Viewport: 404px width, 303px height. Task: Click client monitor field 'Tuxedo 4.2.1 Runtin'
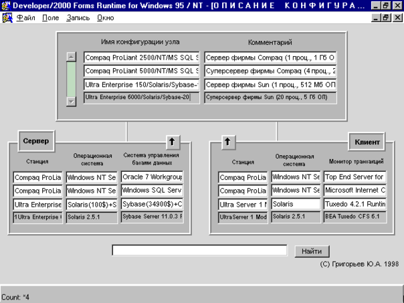click(x=355, y=204)
